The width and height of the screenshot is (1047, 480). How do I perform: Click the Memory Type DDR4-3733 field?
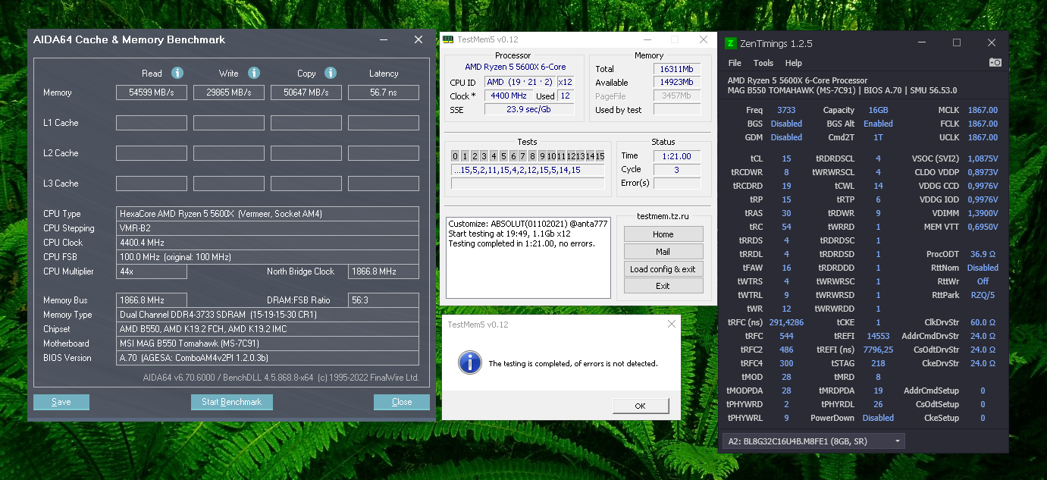coord(268,315)
